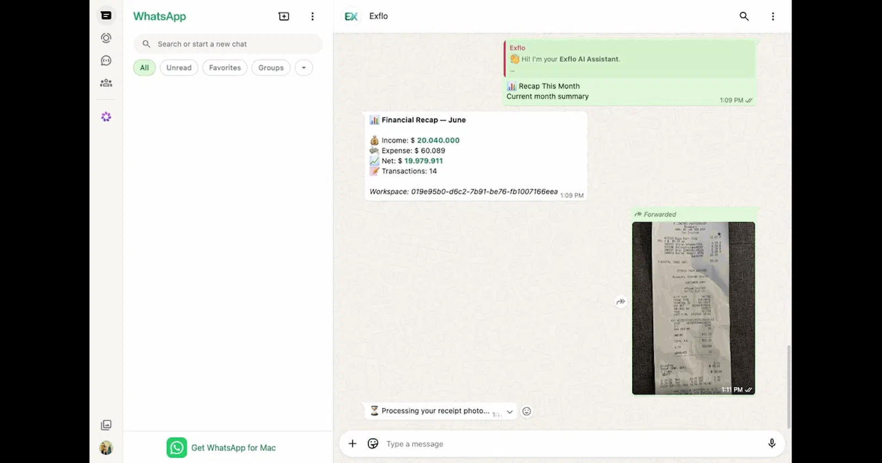Expand more chat filters dropdown
882x463 pixels.
[x=304, y=68]
